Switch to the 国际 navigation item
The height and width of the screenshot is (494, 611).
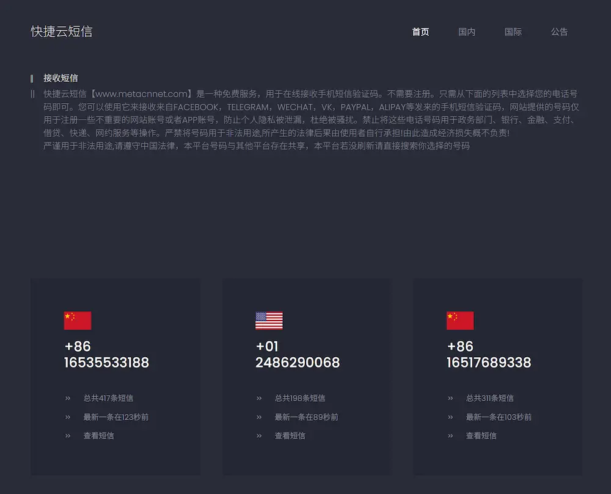click(513, 32)
